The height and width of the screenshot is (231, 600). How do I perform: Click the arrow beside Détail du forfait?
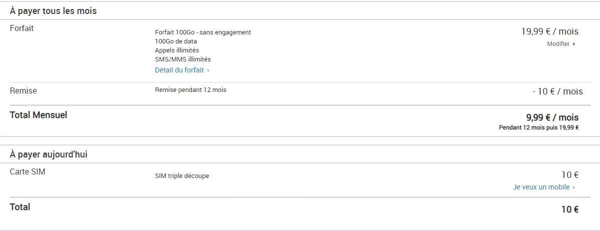pos(208,70)
